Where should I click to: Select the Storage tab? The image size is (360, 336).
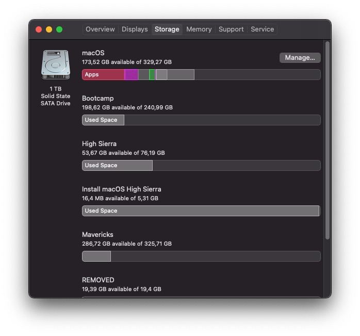click(167, 29)
